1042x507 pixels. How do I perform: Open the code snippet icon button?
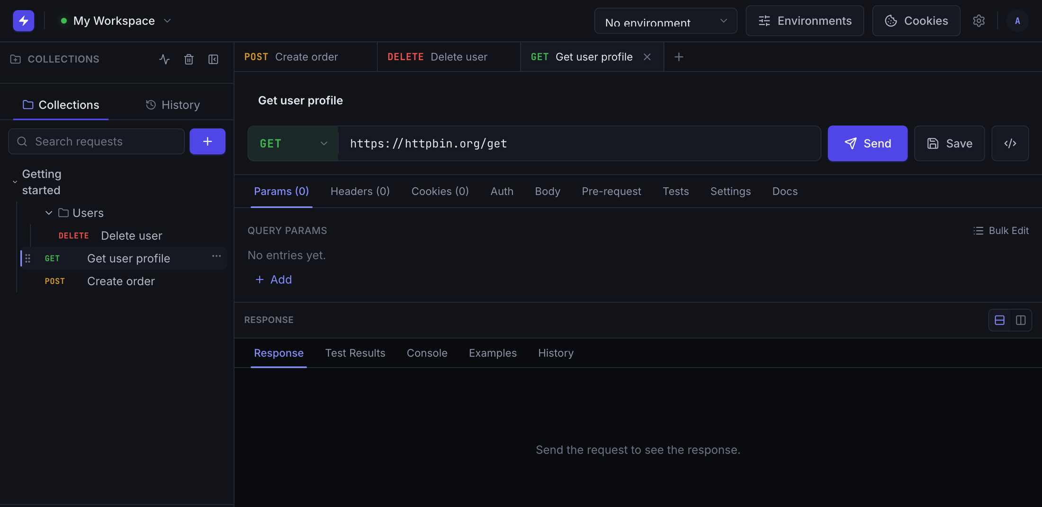tap(1010, 143)
